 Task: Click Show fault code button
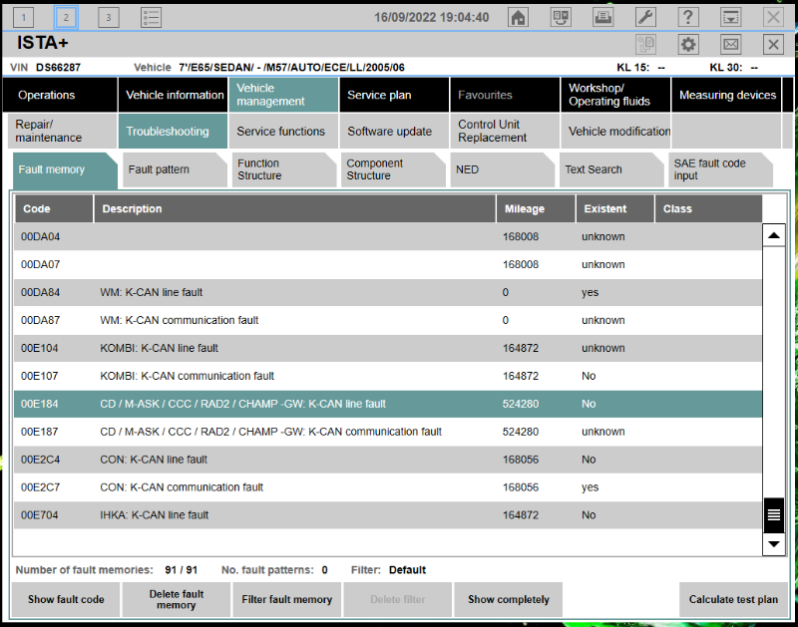(x=66, y=599)
